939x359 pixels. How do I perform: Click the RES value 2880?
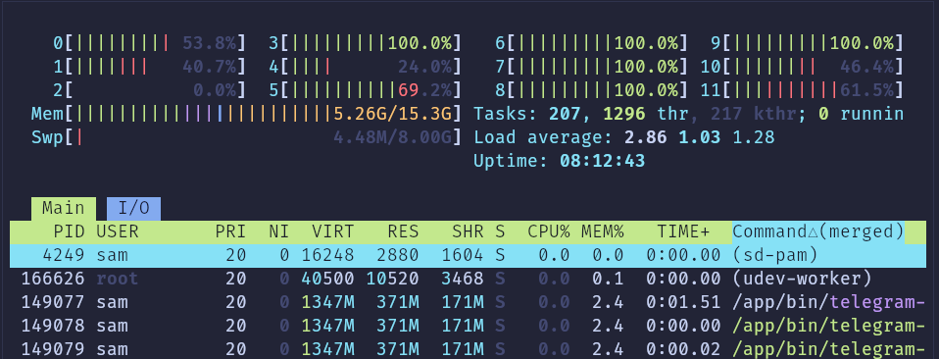coord(398,255)
